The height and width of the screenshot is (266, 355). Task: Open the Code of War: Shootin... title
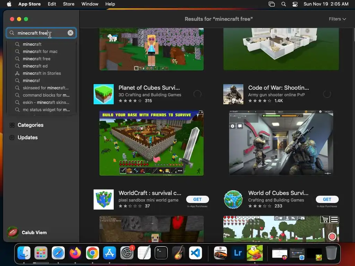coord(278,88)
